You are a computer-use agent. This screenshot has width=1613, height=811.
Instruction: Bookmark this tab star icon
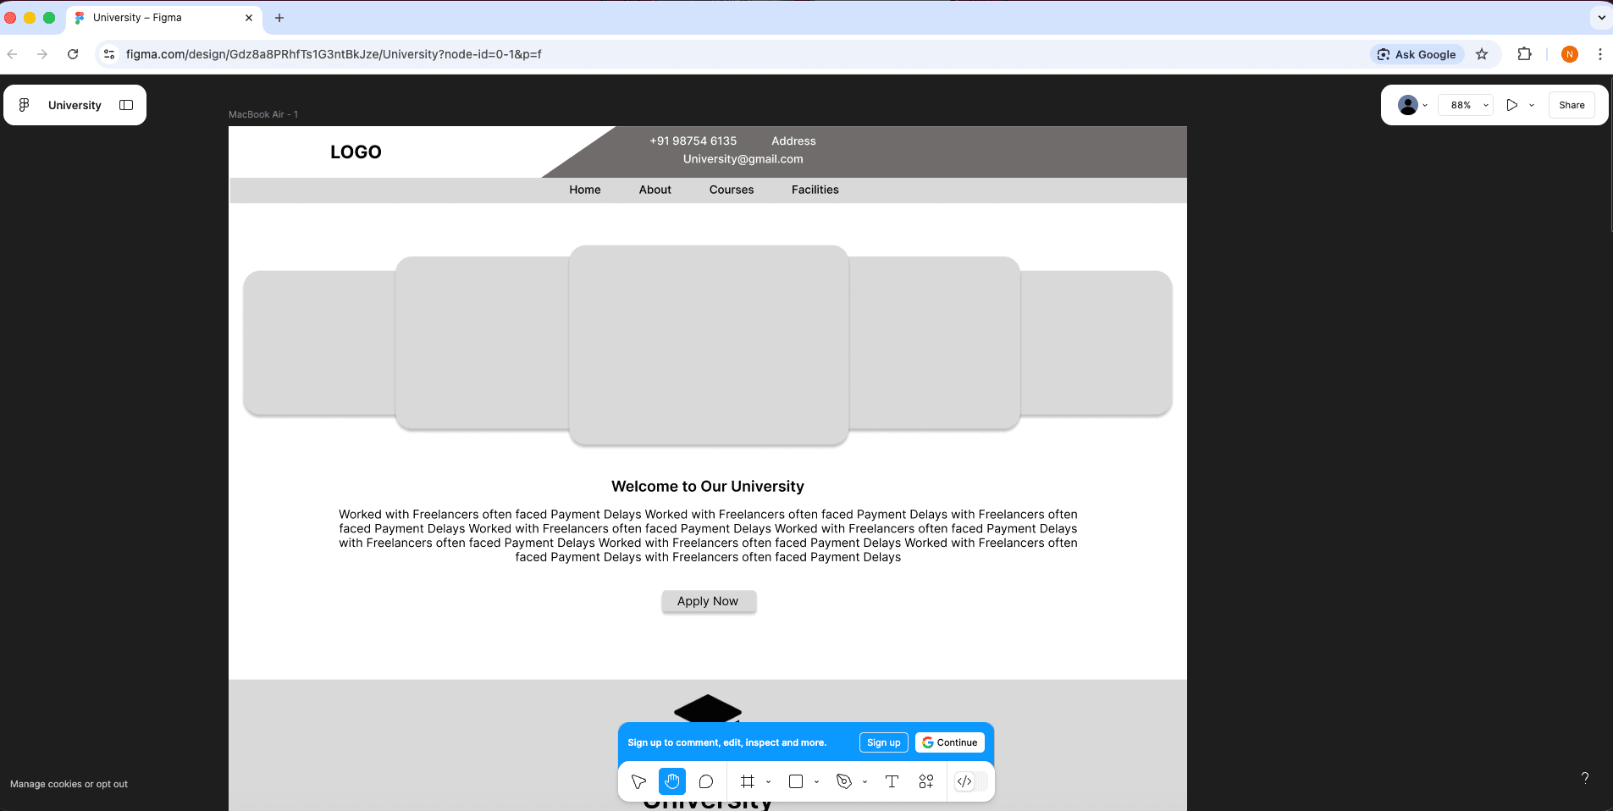(1482, 54)
